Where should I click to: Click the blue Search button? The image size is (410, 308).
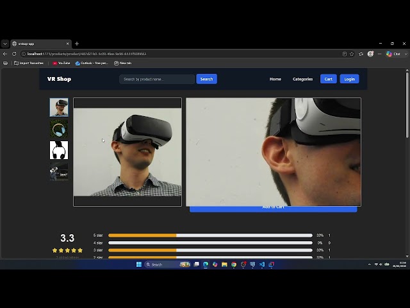(206, 79)
